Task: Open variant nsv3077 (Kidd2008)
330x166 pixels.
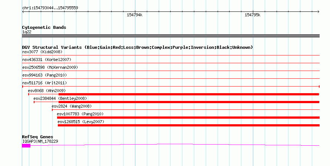Action: click(x=42, y=52)
